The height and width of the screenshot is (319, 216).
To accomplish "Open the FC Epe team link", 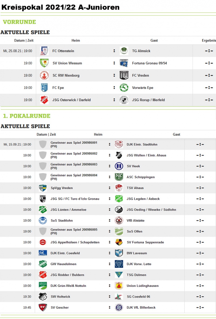I will (x=58, y=88).
